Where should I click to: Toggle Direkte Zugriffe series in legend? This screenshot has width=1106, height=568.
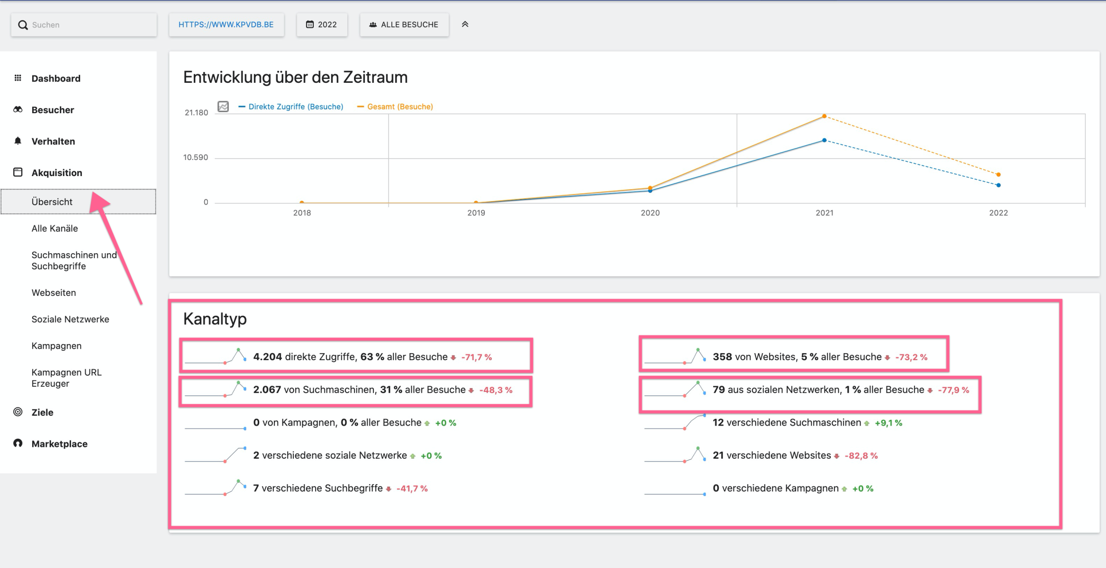tap(295, 107)
